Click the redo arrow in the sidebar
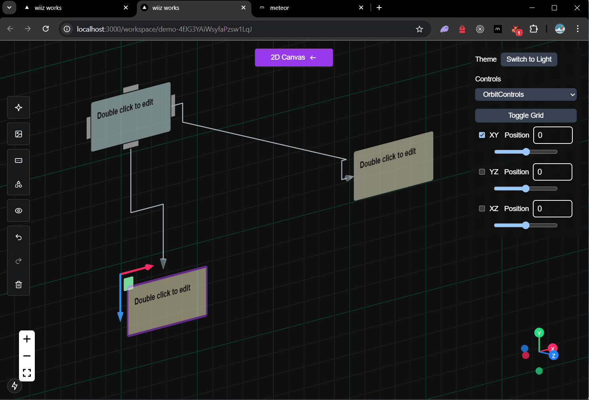Screen dimensions: 589x400 pyautogui.click(x=18, y=261)
